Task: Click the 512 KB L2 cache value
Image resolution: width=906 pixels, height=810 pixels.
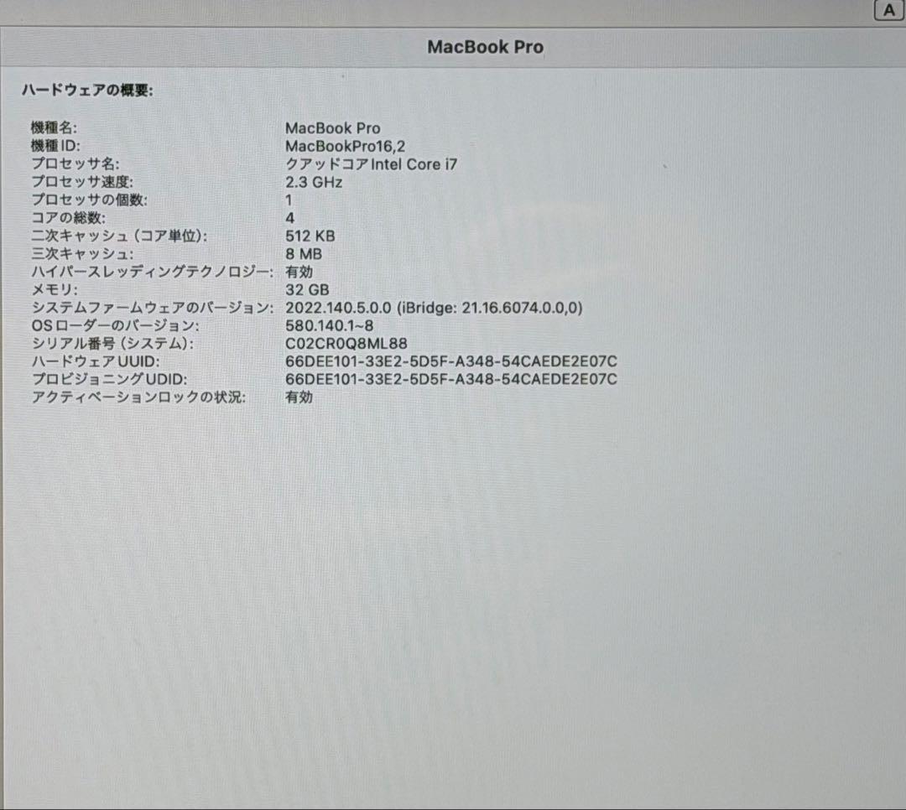Action: click(x=310, y=236)
